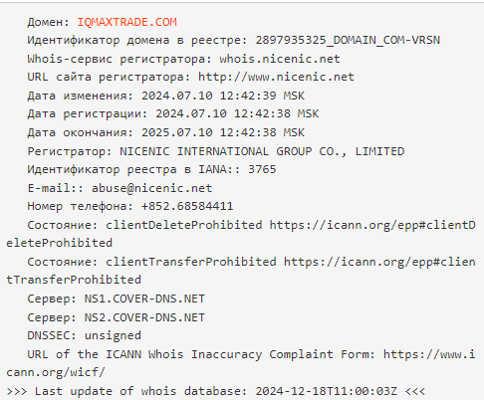Click the phone number +852.68584411
This screenshot has width=484, height=400.
187,206
